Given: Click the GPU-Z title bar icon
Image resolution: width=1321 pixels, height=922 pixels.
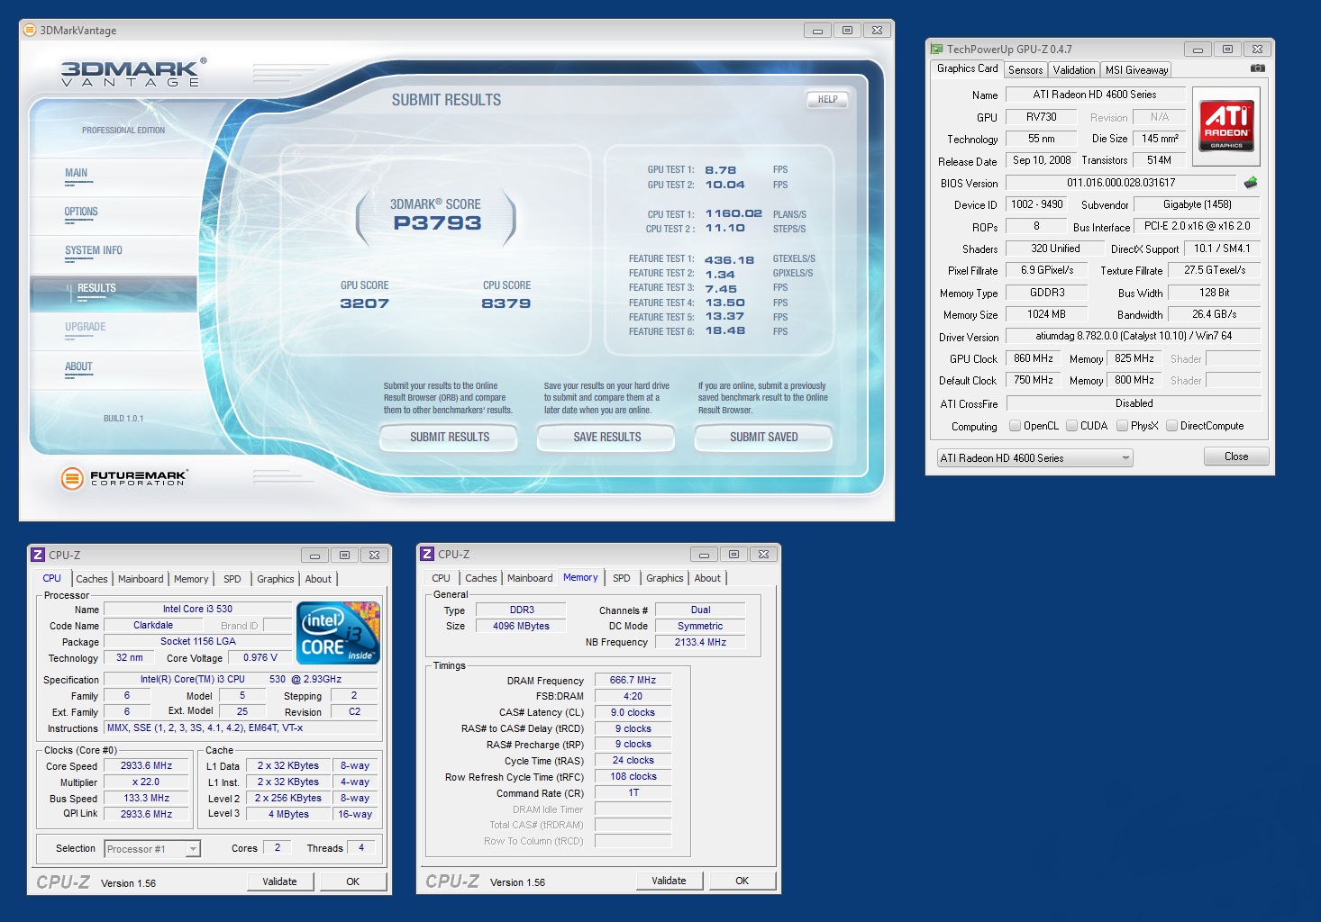Looking at the screenshot, I should coord(937,49).
